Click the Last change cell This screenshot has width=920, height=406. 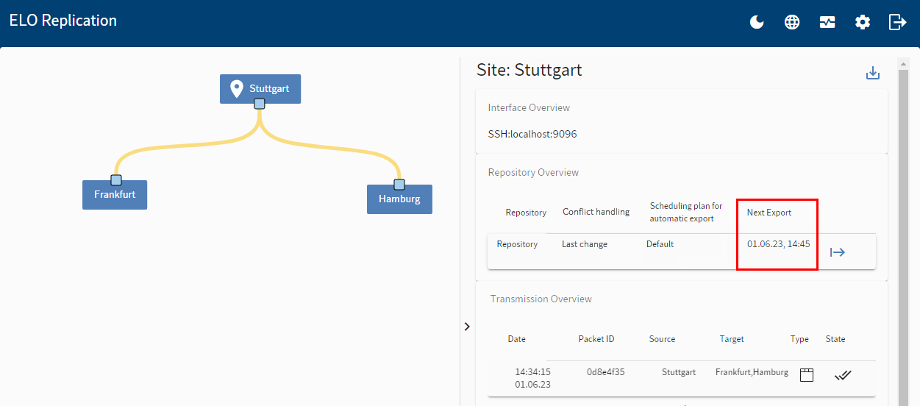coord(585,244)
